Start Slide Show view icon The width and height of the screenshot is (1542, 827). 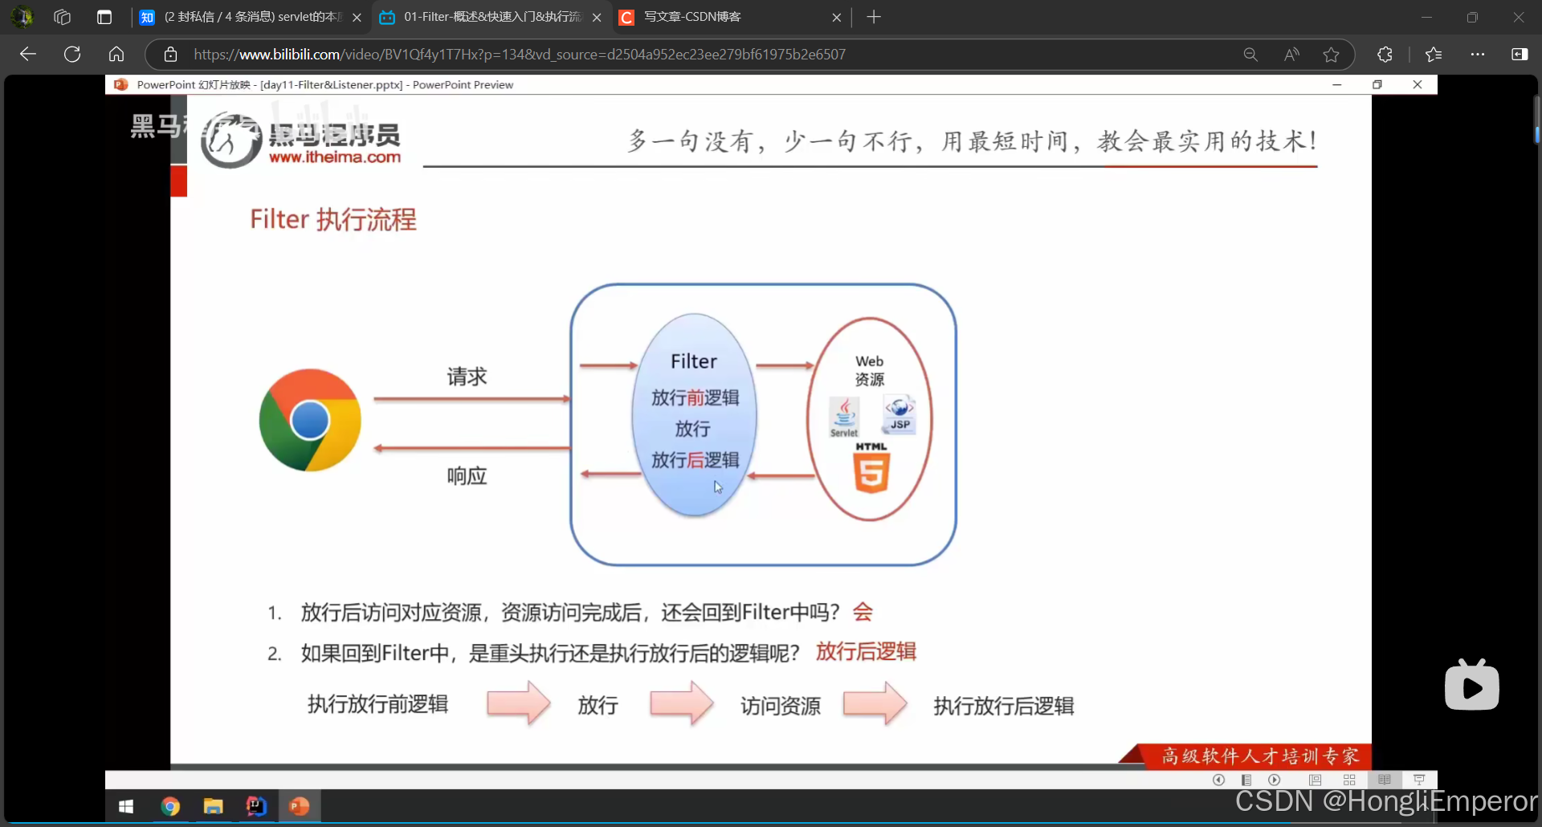pyautogui.click(x=1419, y=780)
